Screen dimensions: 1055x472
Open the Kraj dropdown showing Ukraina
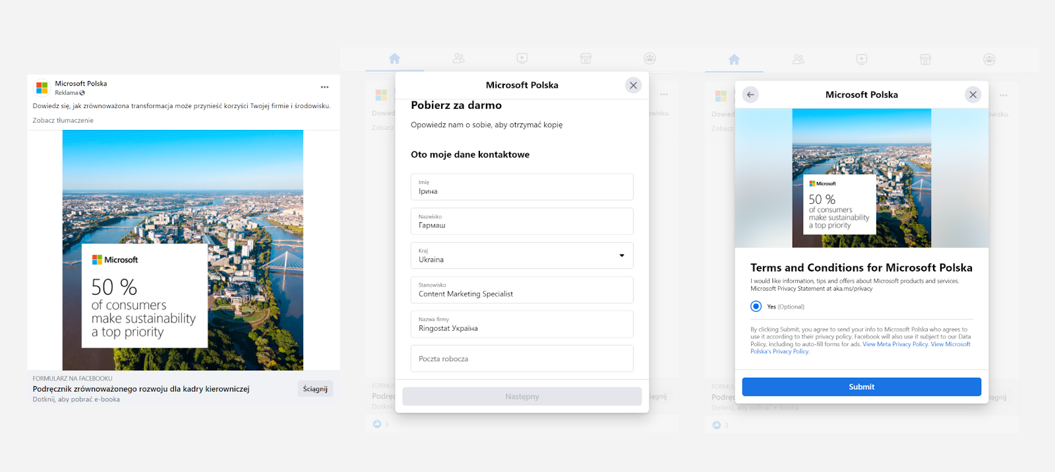pyautogui.click(x=522, y=256)
